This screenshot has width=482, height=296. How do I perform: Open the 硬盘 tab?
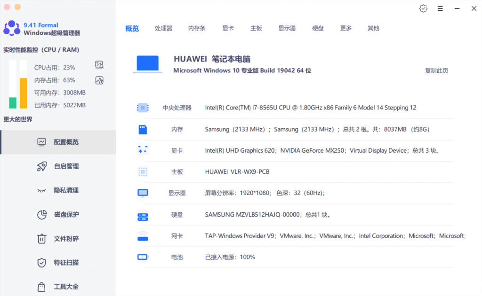pos(318,28)
